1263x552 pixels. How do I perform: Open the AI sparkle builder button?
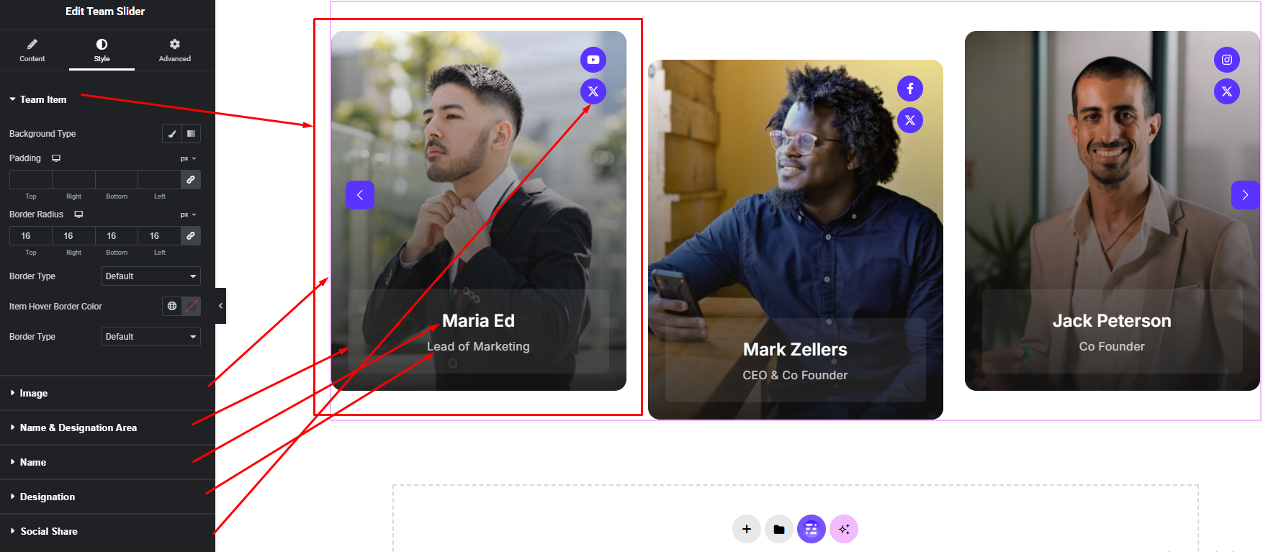[843, 529]
